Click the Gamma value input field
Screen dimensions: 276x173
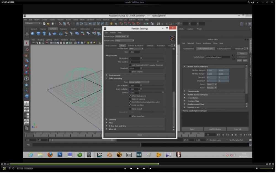(134, 93)
